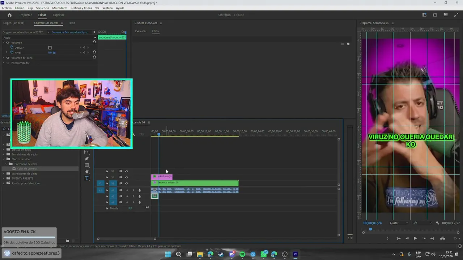The width and height of the screenshot is (463, 260).
Task: Play the sequence in Program monitor
Action: [415, 238]
